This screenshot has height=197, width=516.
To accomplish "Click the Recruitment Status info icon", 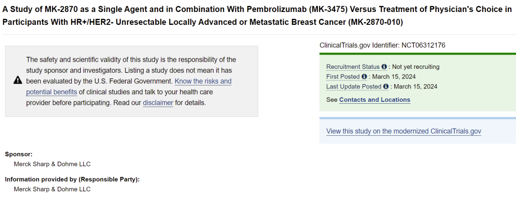I will tap(384, 67).
